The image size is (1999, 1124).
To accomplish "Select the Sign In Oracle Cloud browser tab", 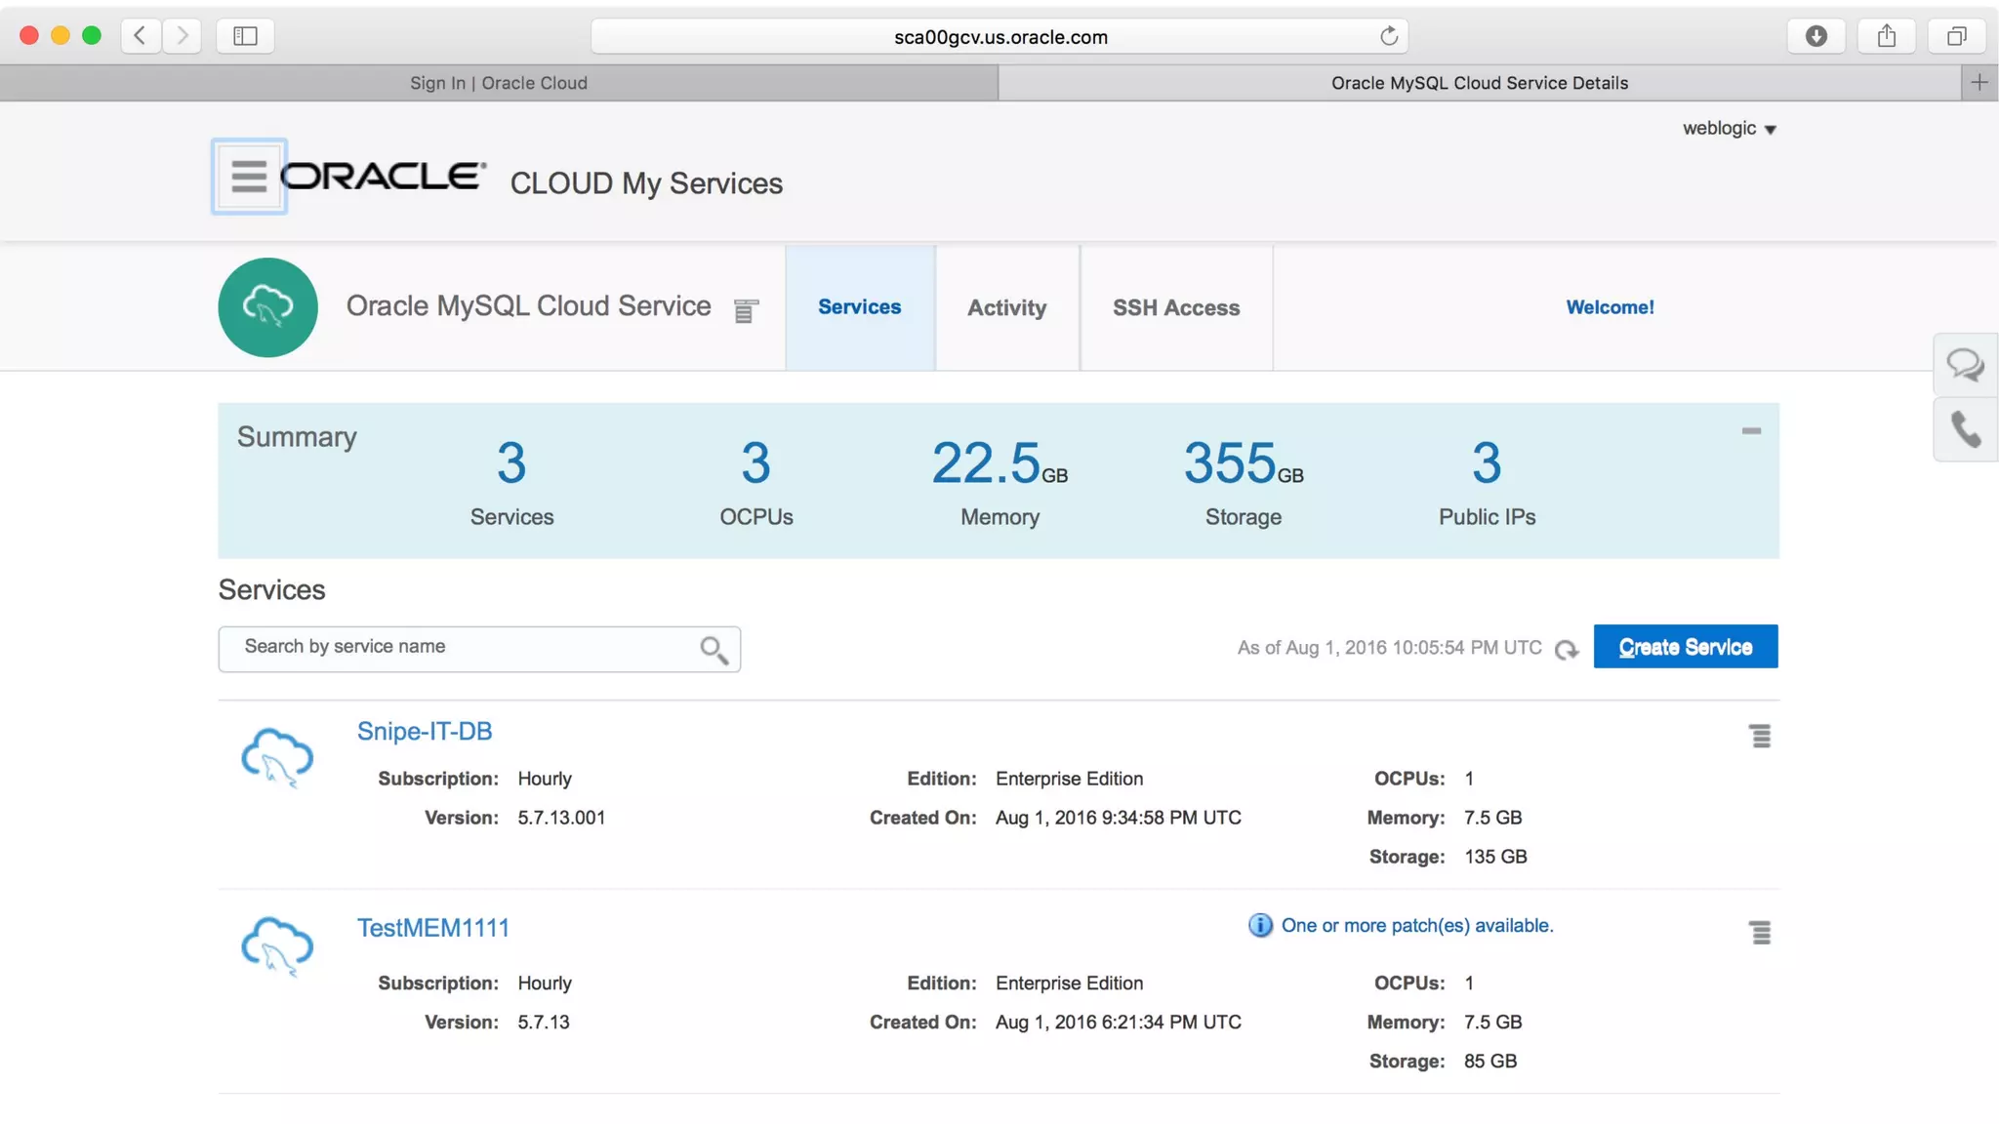I will coord(498,83).
